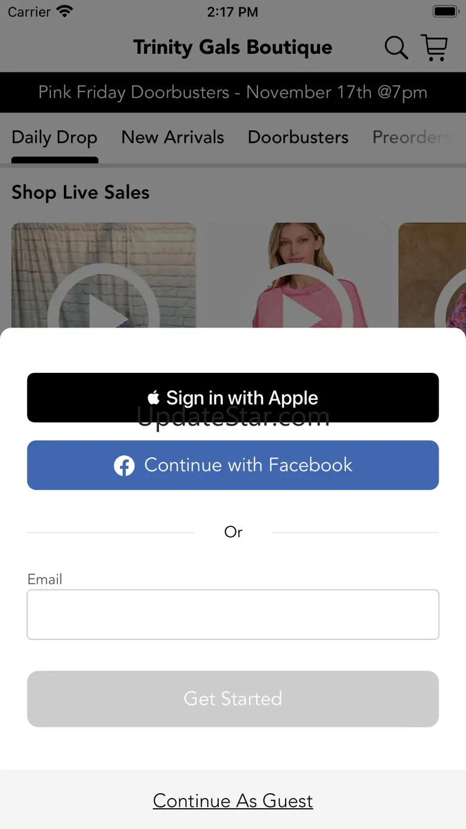The width and height of the screenshot is (466, 829).
Task: Tap the Apple logo on sign-in button
Action: pyautogui.click(x=154, y=397)
